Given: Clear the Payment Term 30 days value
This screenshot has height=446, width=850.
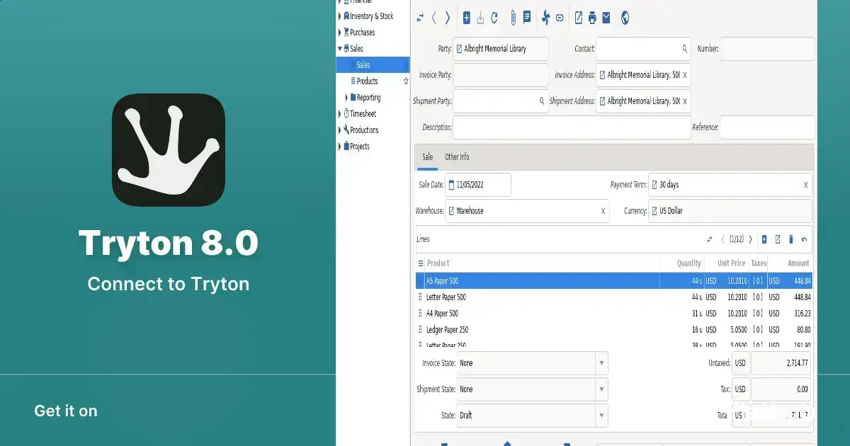Looking at the screenshot, I should pyautogui.click(x=805, y=185).
